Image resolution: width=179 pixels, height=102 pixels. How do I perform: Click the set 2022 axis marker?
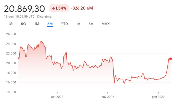[57, 97]
